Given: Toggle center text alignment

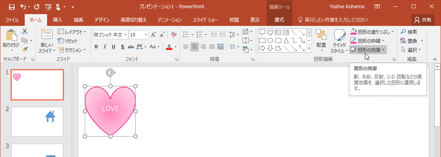Looking at the screenshot, I should 194,47.
